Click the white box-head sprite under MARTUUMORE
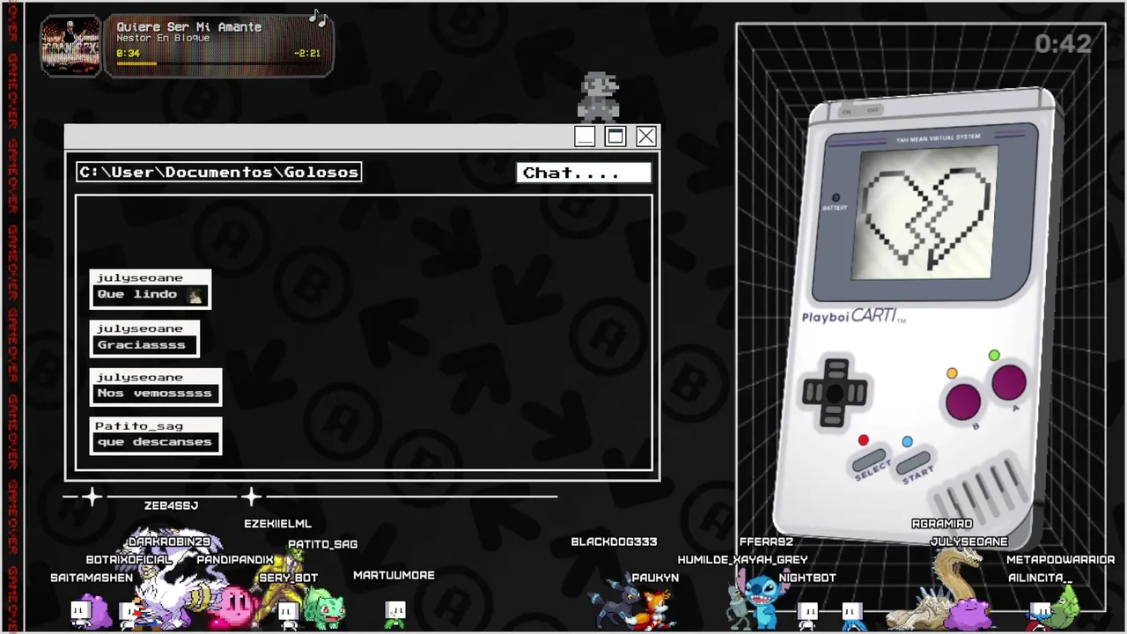This screenshot has width=1127, height=634. pos(395,614)
